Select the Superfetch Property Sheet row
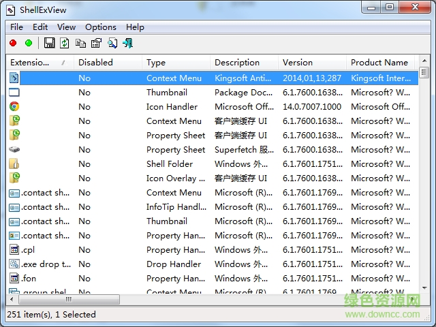The image size is (436, 327). coord(176,149)
